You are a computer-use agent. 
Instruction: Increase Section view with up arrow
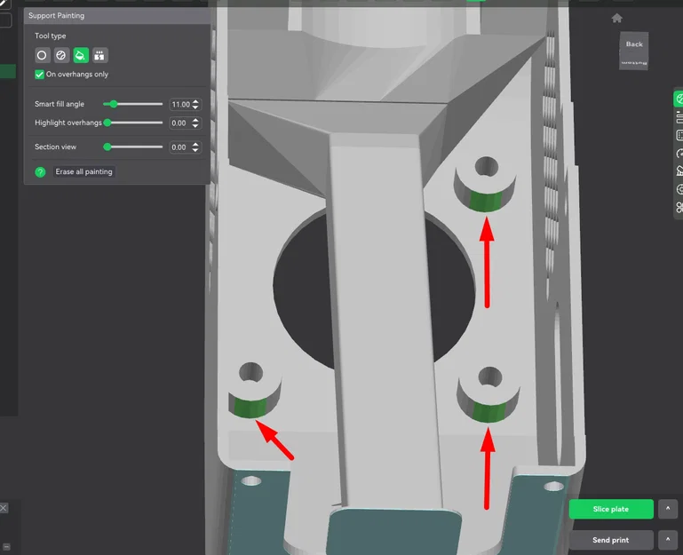pos(195,145)
